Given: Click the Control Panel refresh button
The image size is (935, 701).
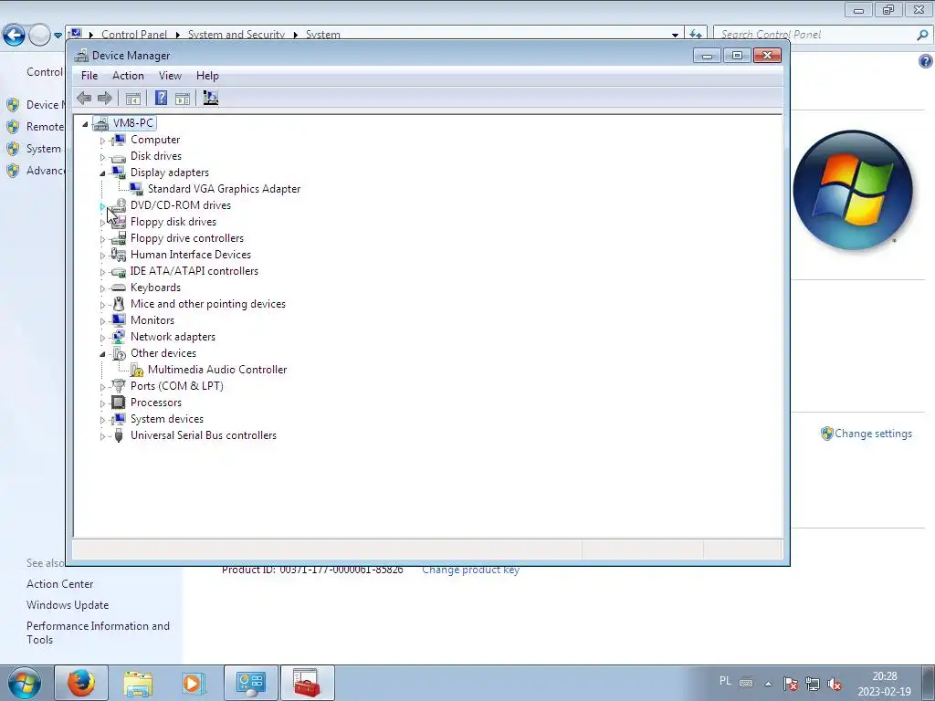Looking at the screenshot, I should [695, 35].
